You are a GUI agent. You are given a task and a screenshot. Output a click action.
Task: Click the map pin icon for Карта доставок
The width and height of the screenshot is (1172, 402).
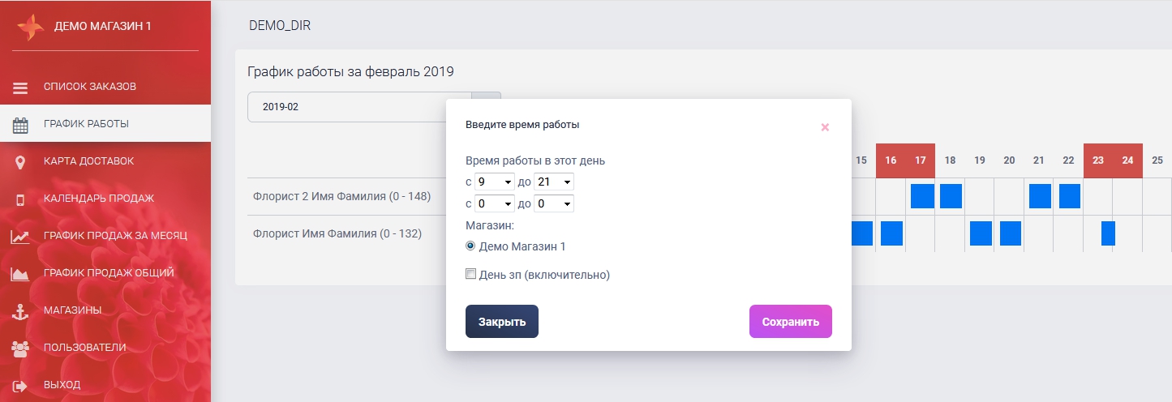coord(20,162)
